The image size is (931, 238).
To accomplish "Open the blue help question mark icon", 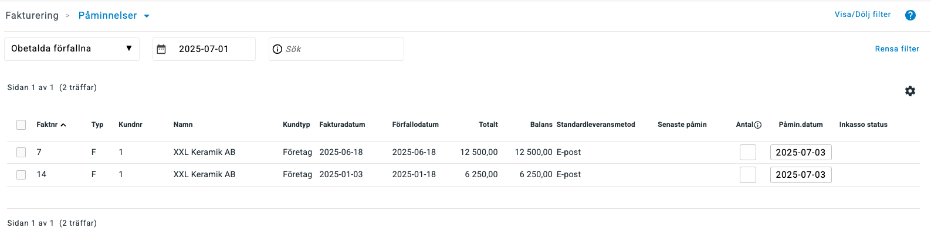I will tap(910, 15).
